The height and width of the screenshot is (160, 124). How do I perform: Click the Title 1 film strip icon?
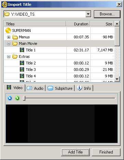coord(22,50)
